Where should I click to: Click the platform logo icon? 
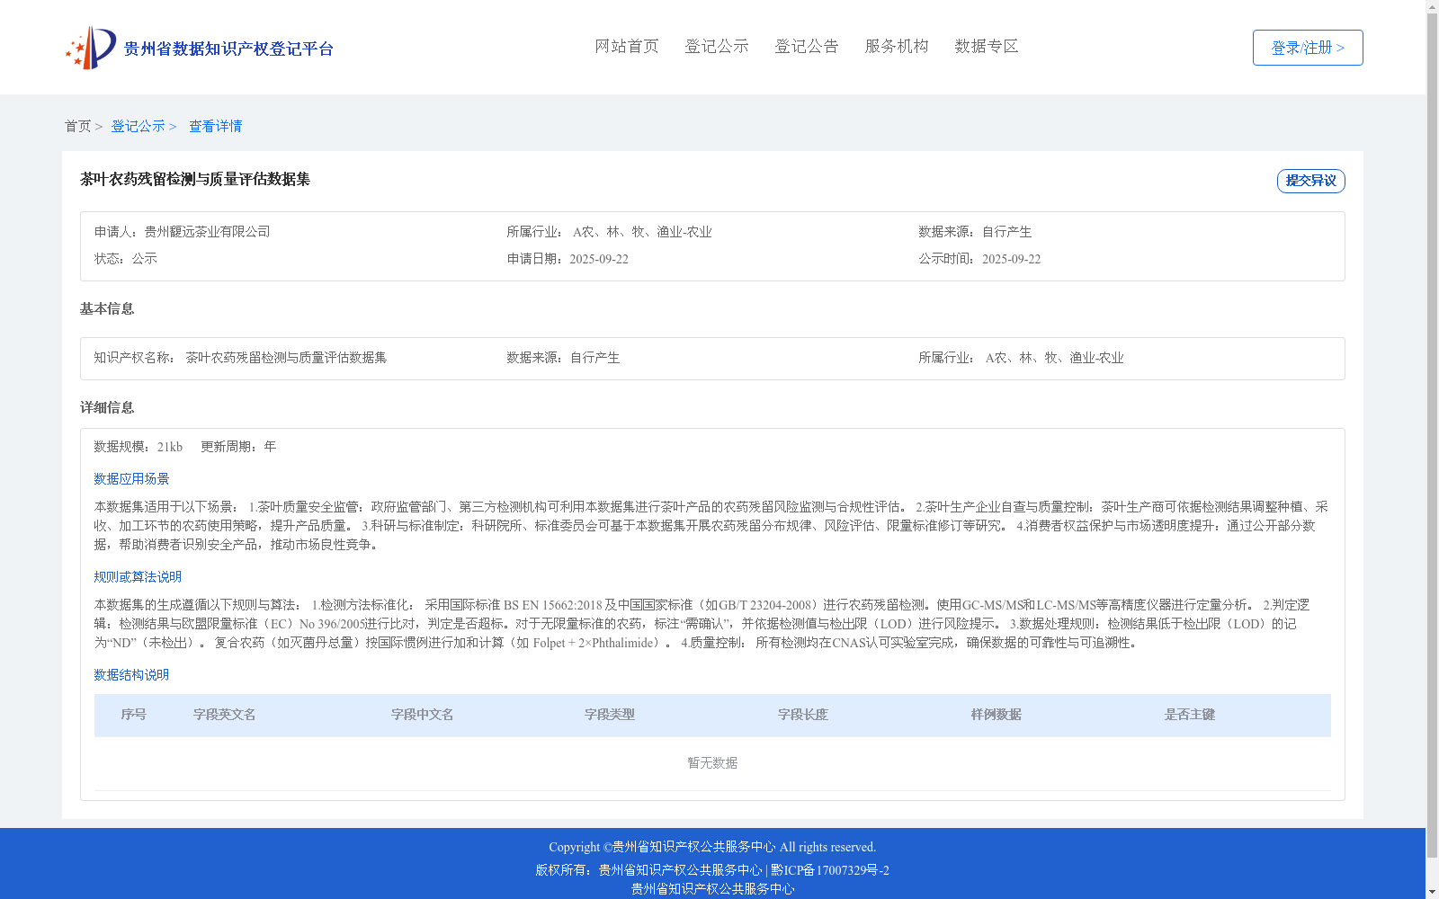point(91,48)
